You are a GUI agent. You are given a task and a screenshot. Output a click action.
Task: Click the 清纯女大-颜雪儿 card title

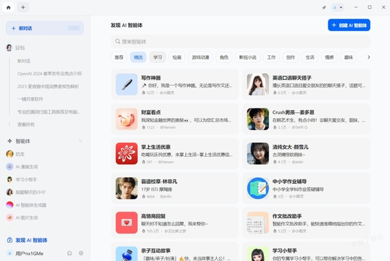[291, 147]
